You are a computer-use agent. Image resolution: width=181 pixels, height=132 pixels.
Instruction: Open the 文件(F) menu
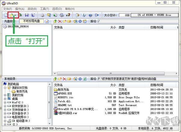tap(8, 9)
